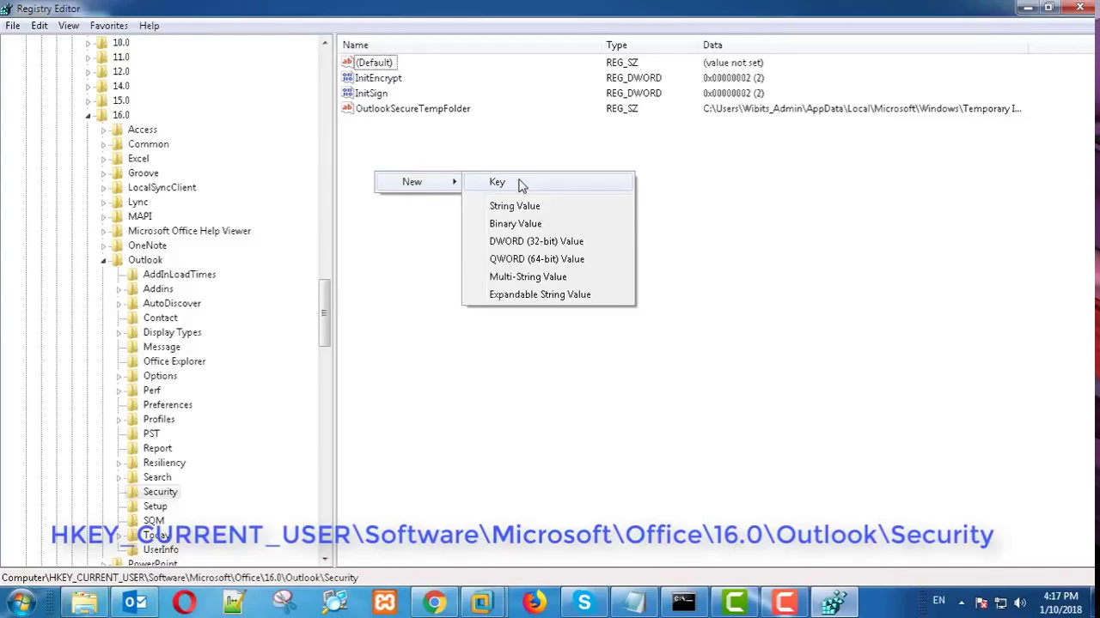Open the Edit menu
1100x618 pixels.
pyautogui.click(x=40, y=26)
